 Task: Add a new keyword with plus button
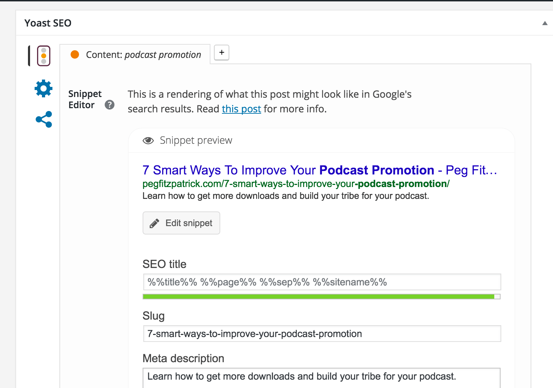coord(222,52)
